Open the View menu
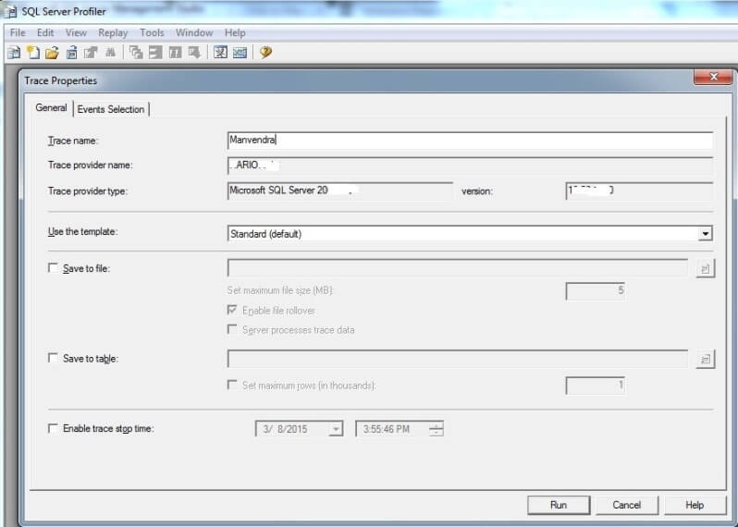Image resolution: width=738 pixels, height=527 pixels. [76, 33]
